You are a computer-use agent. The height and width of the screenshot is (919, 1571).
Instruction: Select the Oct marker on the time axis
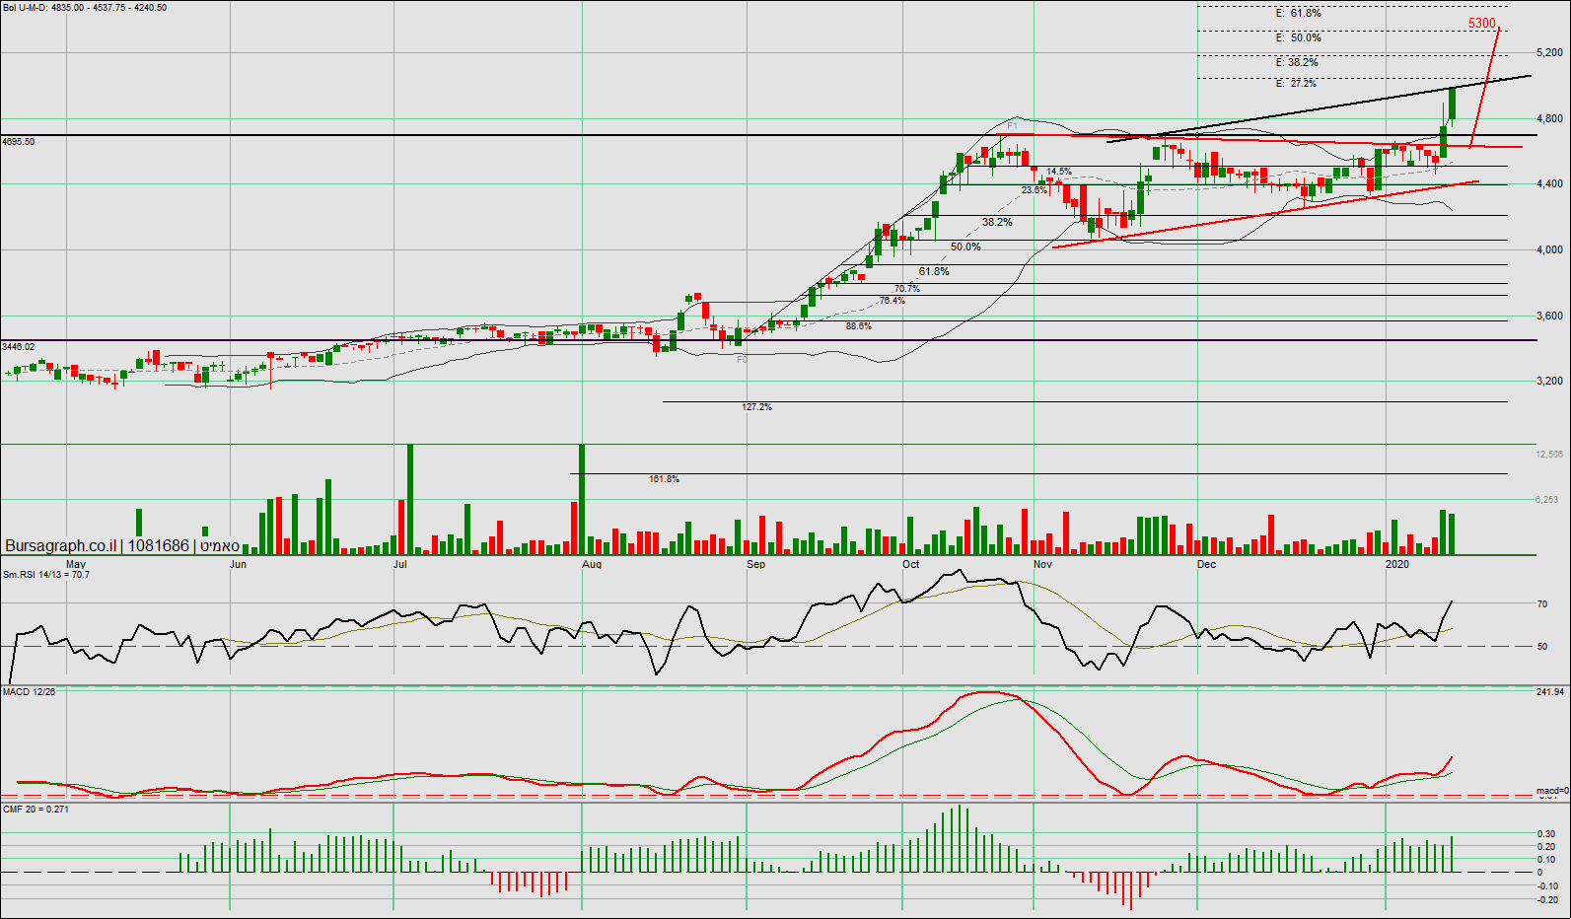tap(910, 565)
